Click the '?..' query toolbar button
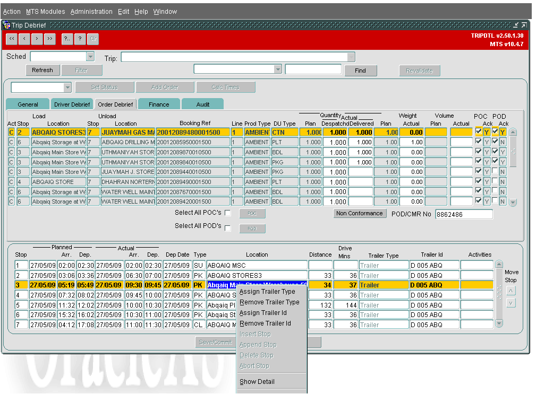Viewport: 536px width, 403px height. (67, 39)
